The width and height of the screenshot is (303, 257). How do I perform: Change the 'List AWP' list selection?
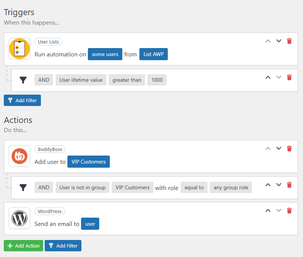pyautogui.click(x=153, y=54)
